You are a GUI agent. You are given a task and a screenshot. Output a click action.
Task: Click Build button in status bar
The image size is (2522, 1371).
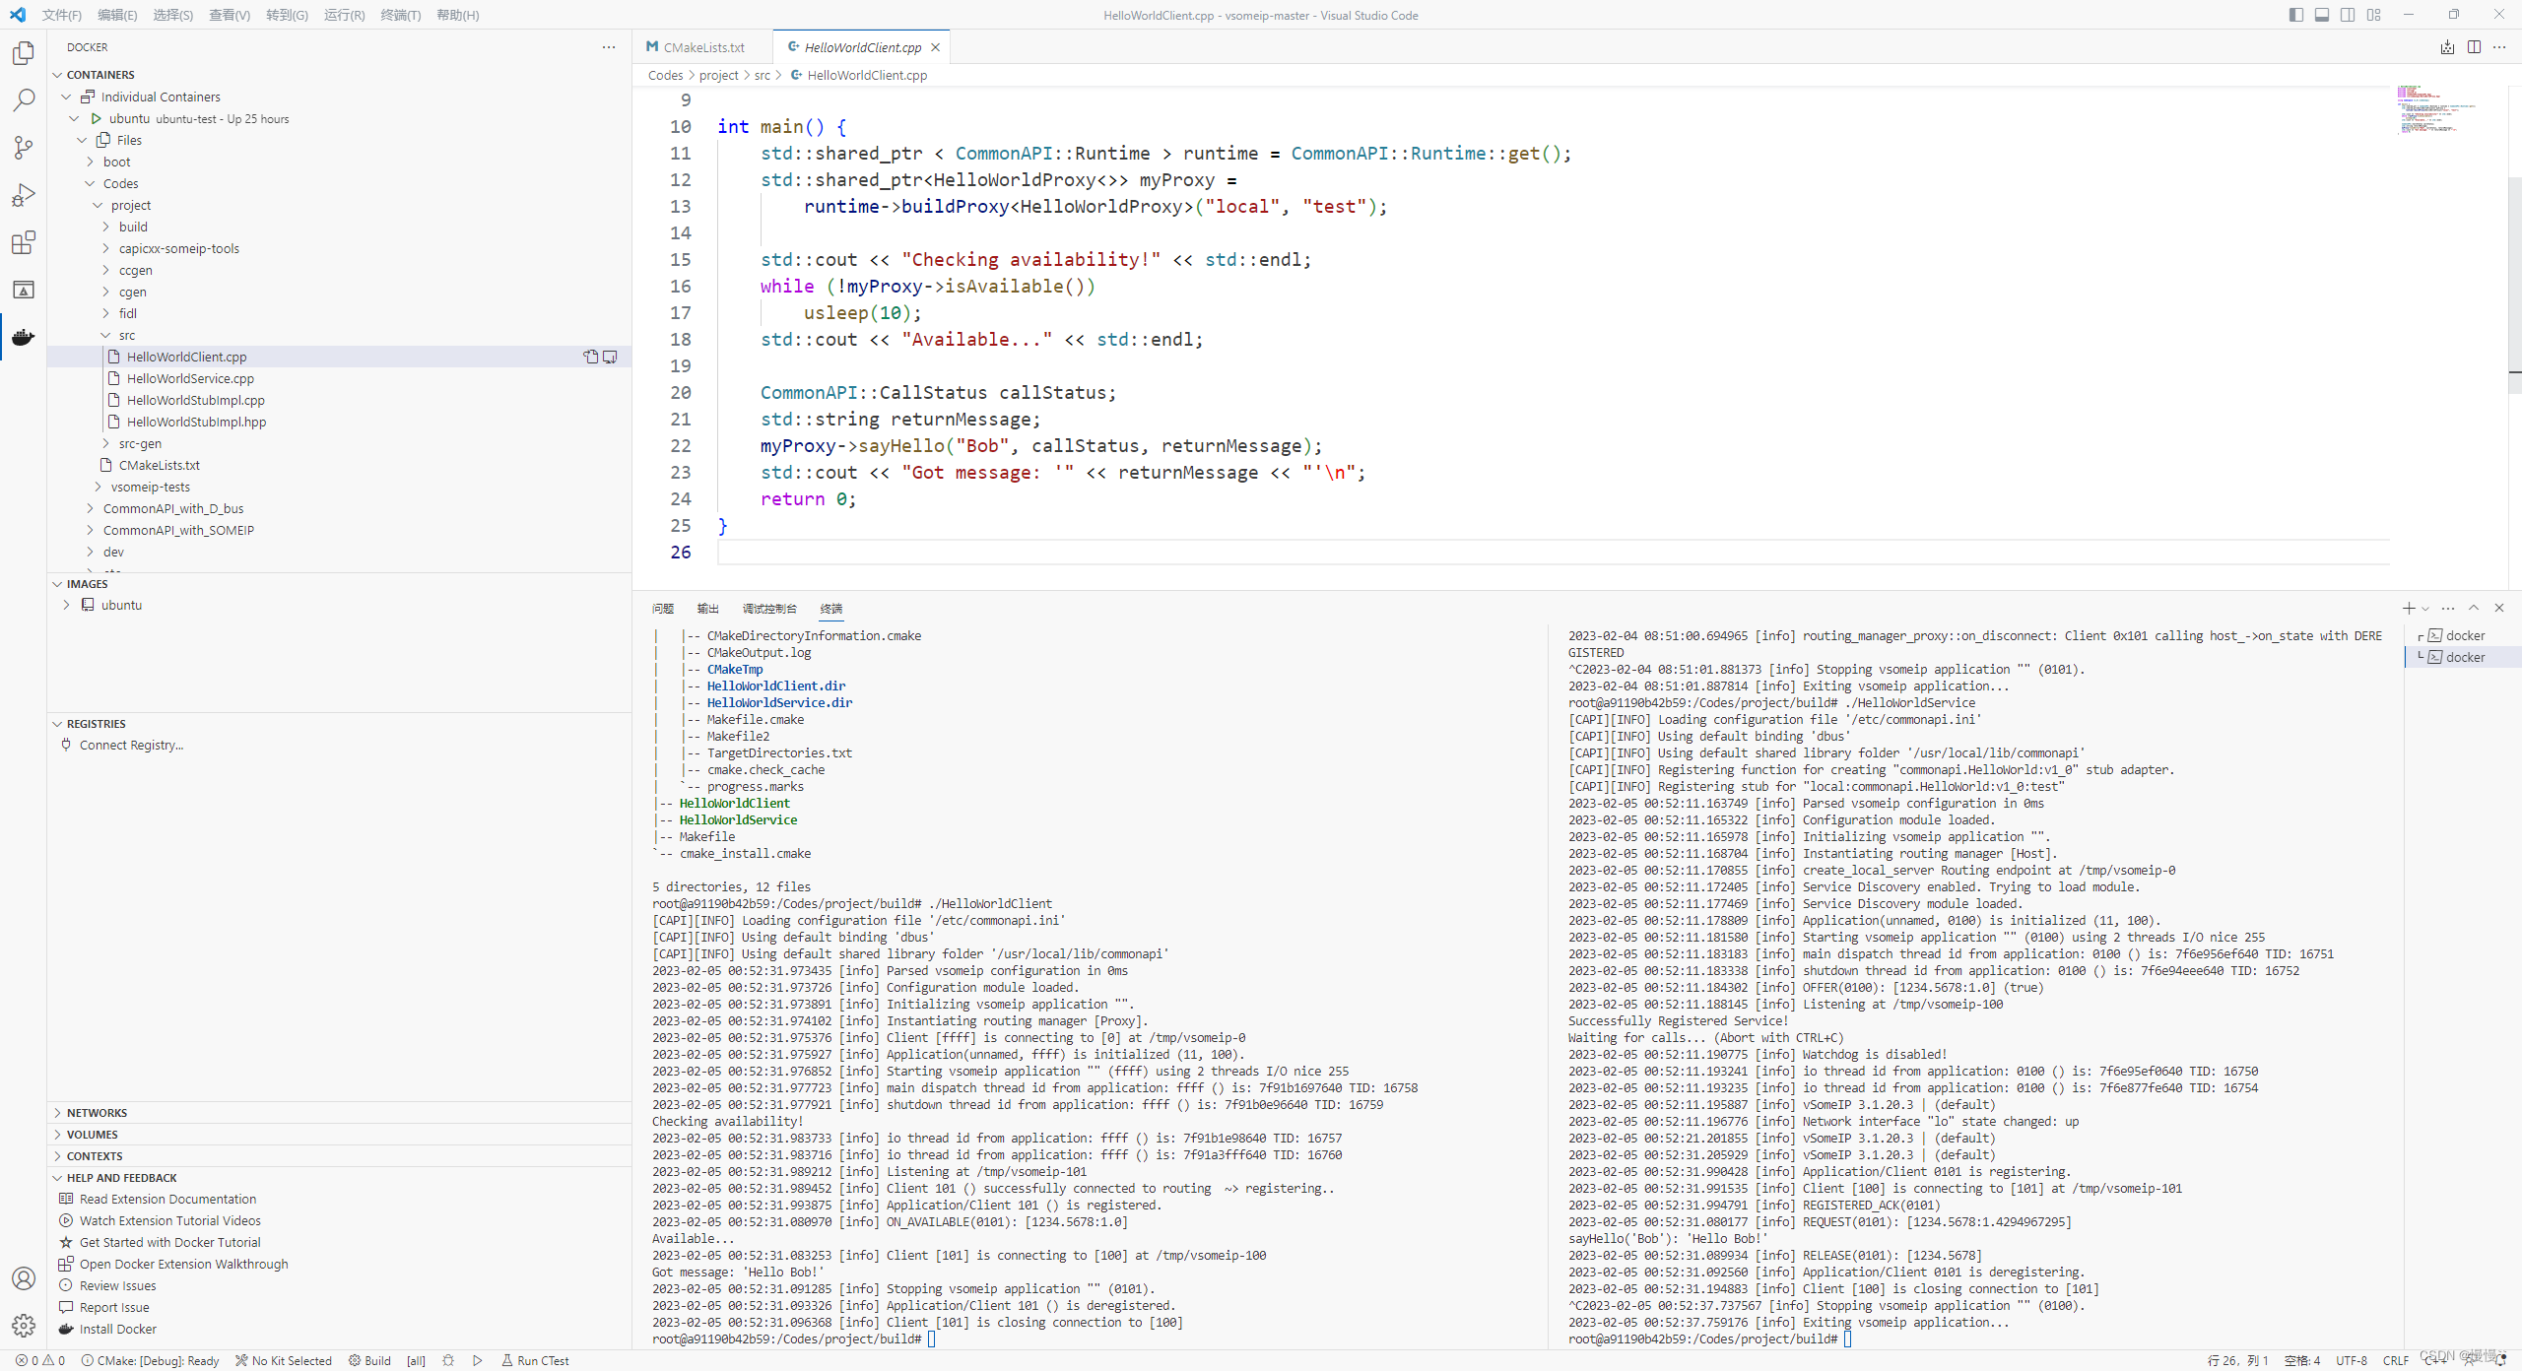coord(370,1360)
